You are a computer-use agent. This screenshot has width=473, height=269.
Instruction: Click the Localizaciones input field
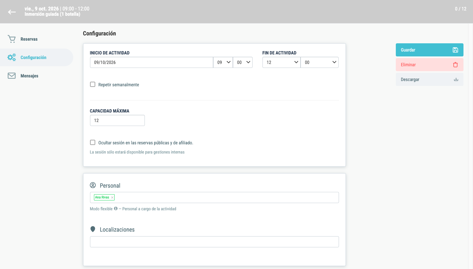[x=214, y=242]
